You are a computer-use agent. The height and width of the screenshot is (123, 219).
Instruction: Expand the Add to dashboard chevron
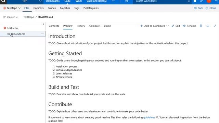167,26
